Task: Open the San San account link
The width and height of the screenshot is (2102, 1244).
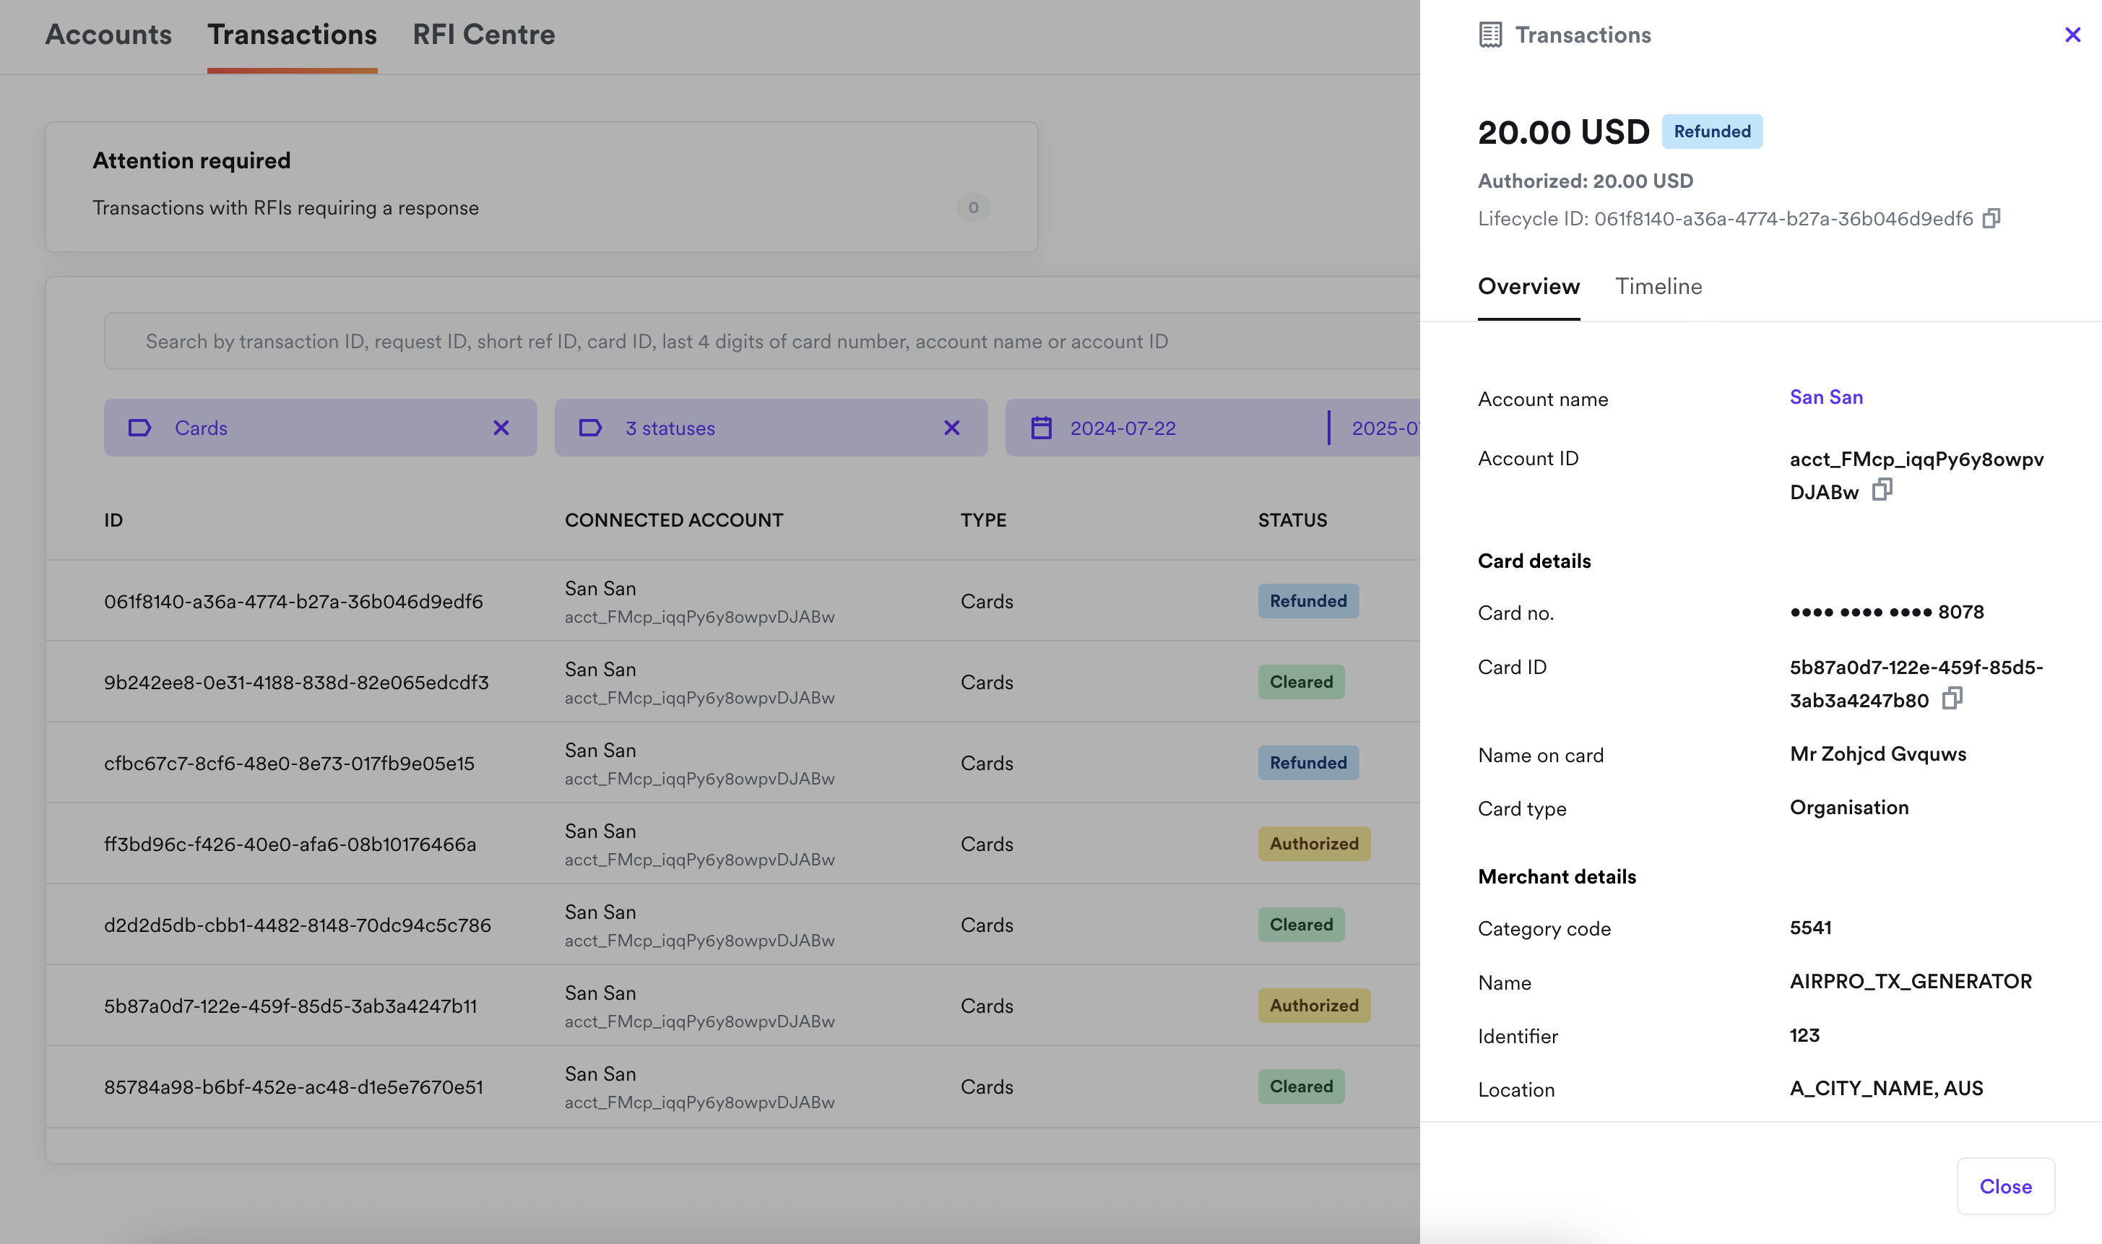Action: click(1825, 397)
